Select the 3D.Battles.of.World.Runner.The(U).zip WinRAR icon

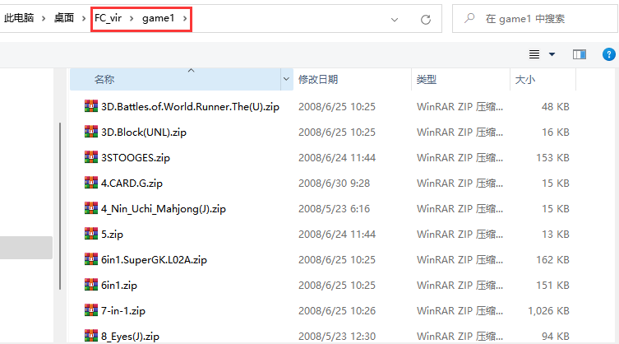(91, 106)
